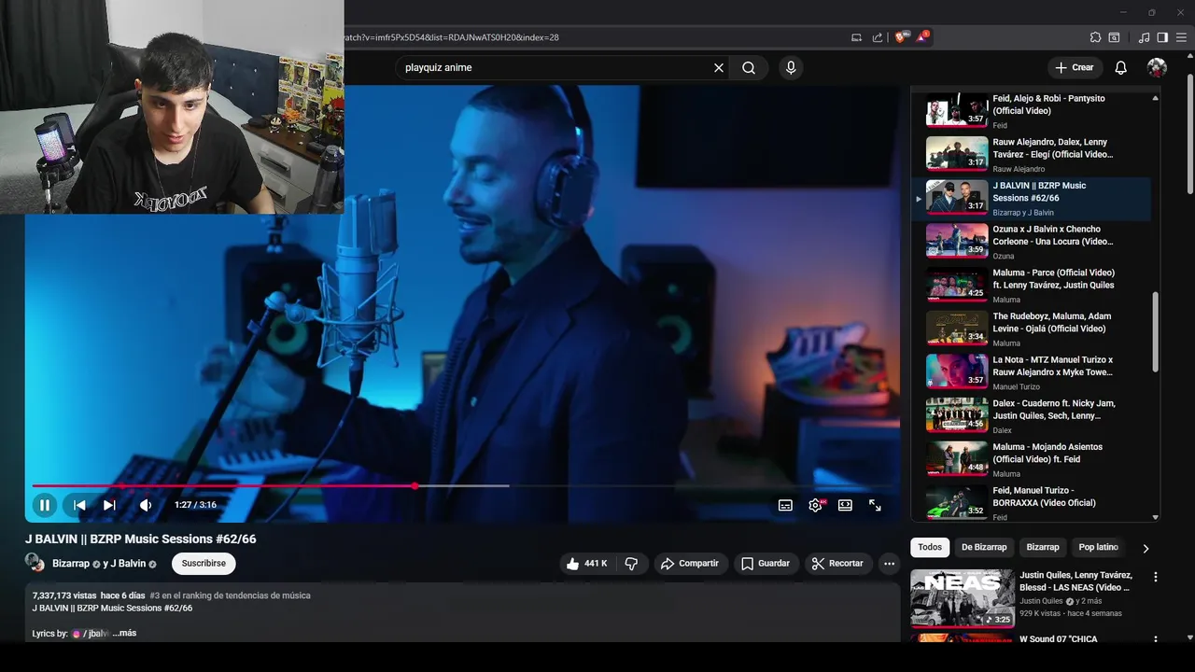The height and width of the screenshot is (672, 1195).
Task: Click the magnifier search button
Action: 749,67
